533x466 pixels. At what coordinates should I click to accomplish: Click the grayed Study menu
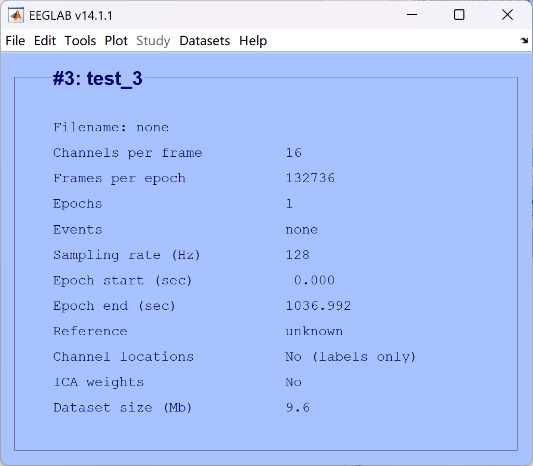click(153, 41)
